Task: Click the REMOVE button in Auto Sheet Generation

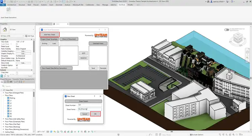Action: pos(83,58)
